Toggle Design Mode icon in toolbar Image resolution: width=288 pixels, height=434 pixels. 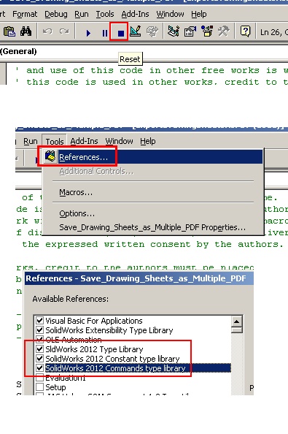click(x=136, y=31)
